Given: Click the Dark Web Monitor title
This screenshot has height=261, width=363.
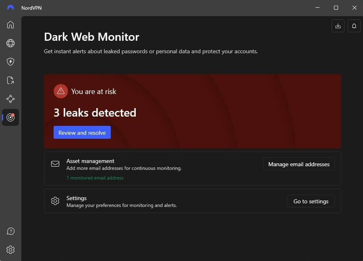Looking at the screenshot, I should click(x=92, y=37).
